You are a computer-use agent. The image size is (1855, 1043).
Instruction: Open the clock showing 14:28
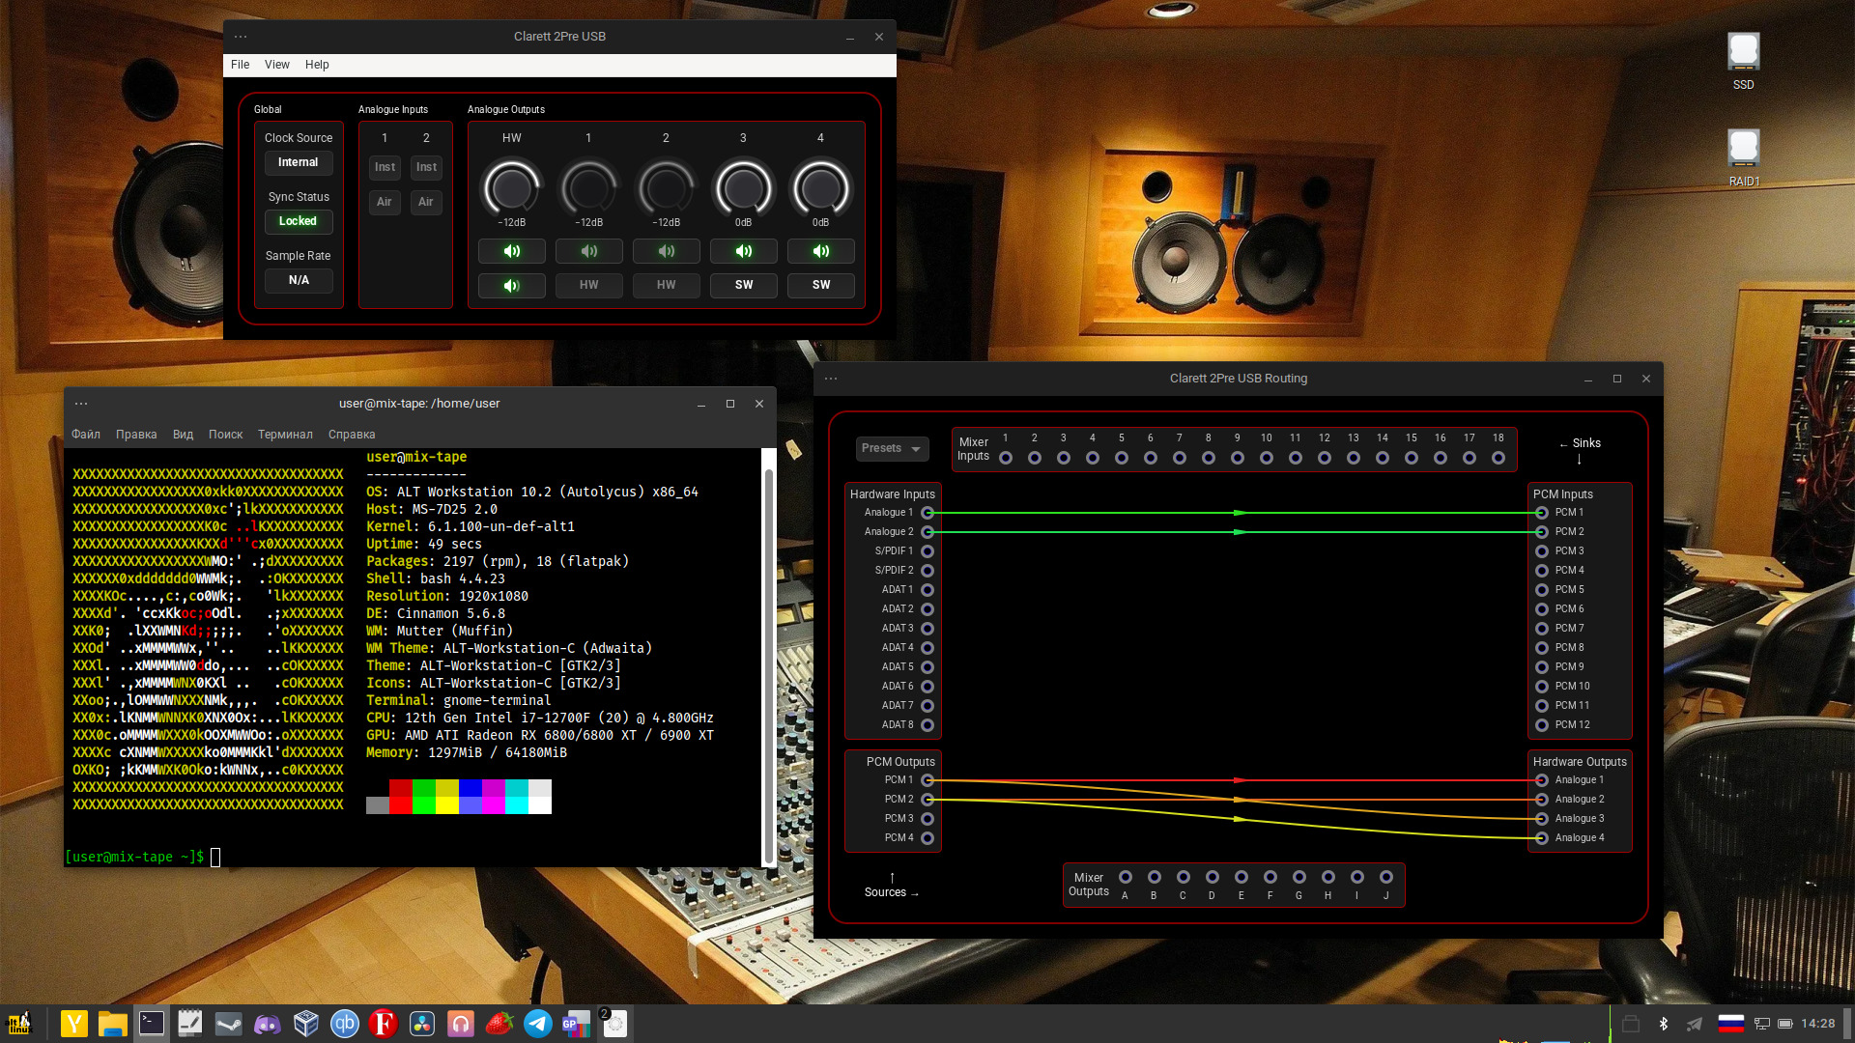tap(1817, 1024)
